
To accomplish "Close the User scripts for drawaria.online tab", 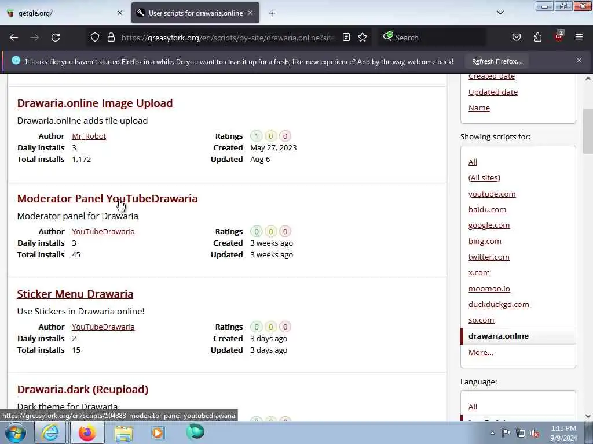I will 250,13.
